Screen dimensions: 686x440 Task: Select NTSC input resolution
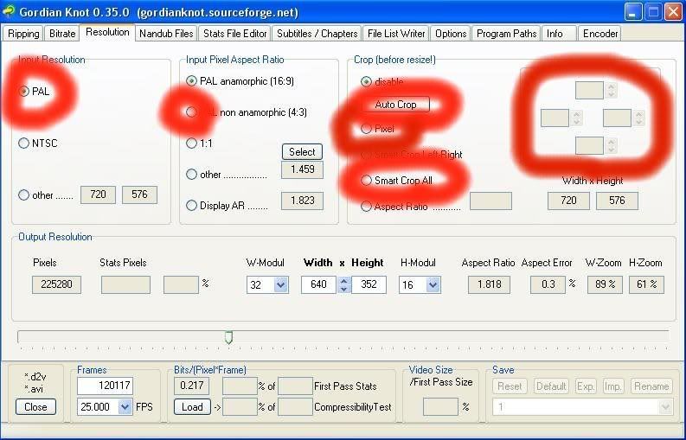click(x=23, y=143)
